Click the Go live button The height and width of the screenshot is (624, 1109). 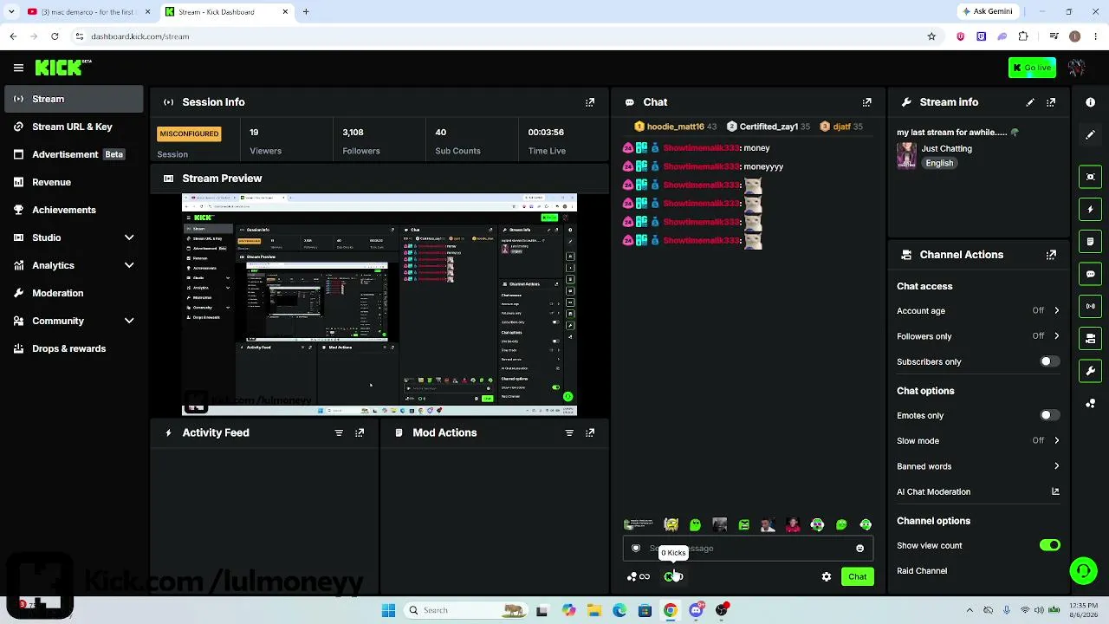click(1032, 68)
